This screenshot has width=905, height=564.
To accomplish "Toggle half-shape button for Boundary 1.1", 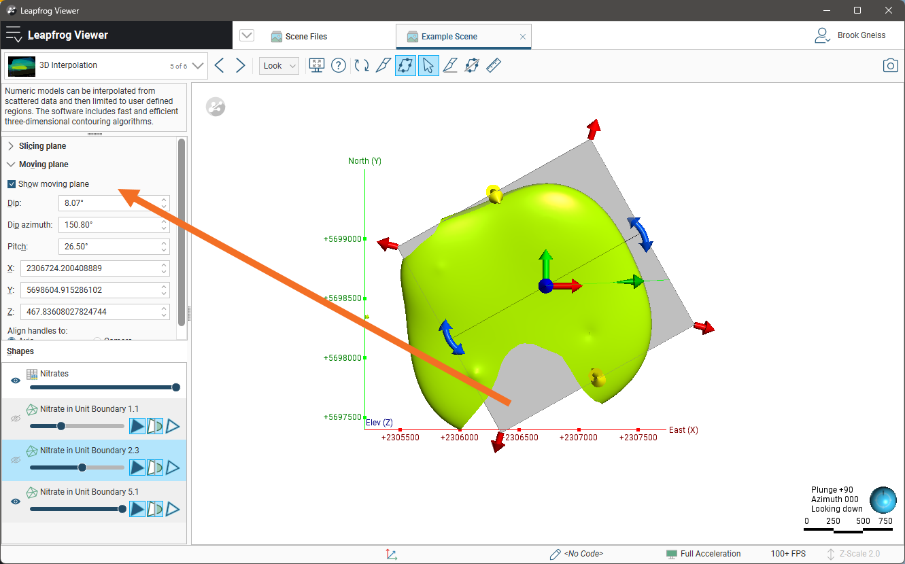I will (155, 426).
